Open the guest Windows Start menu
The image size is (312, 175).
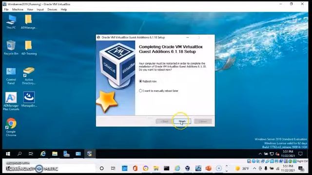click(8, 154)
